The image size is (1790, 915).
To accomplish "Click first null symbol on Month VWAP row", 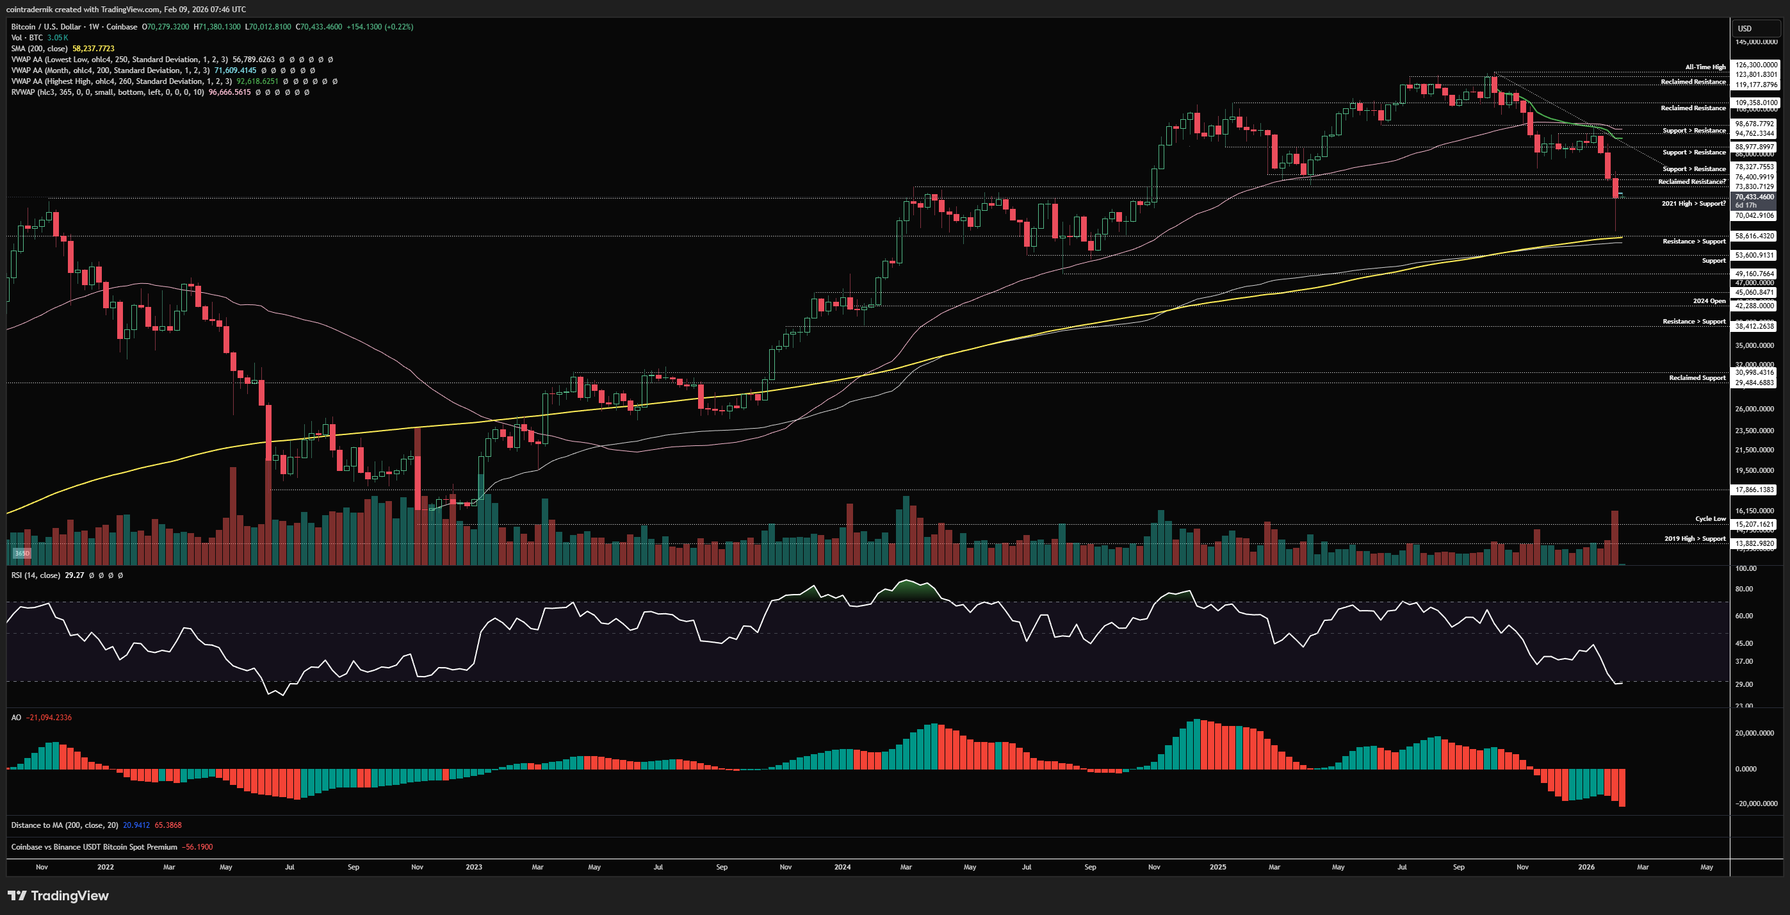I will [264, 70].
